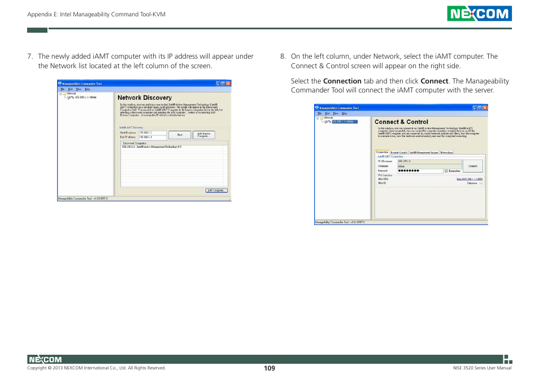Screen dimensions: 539x379
Task: Switch to the Connection tab
Action: click(x=382, y=152)
